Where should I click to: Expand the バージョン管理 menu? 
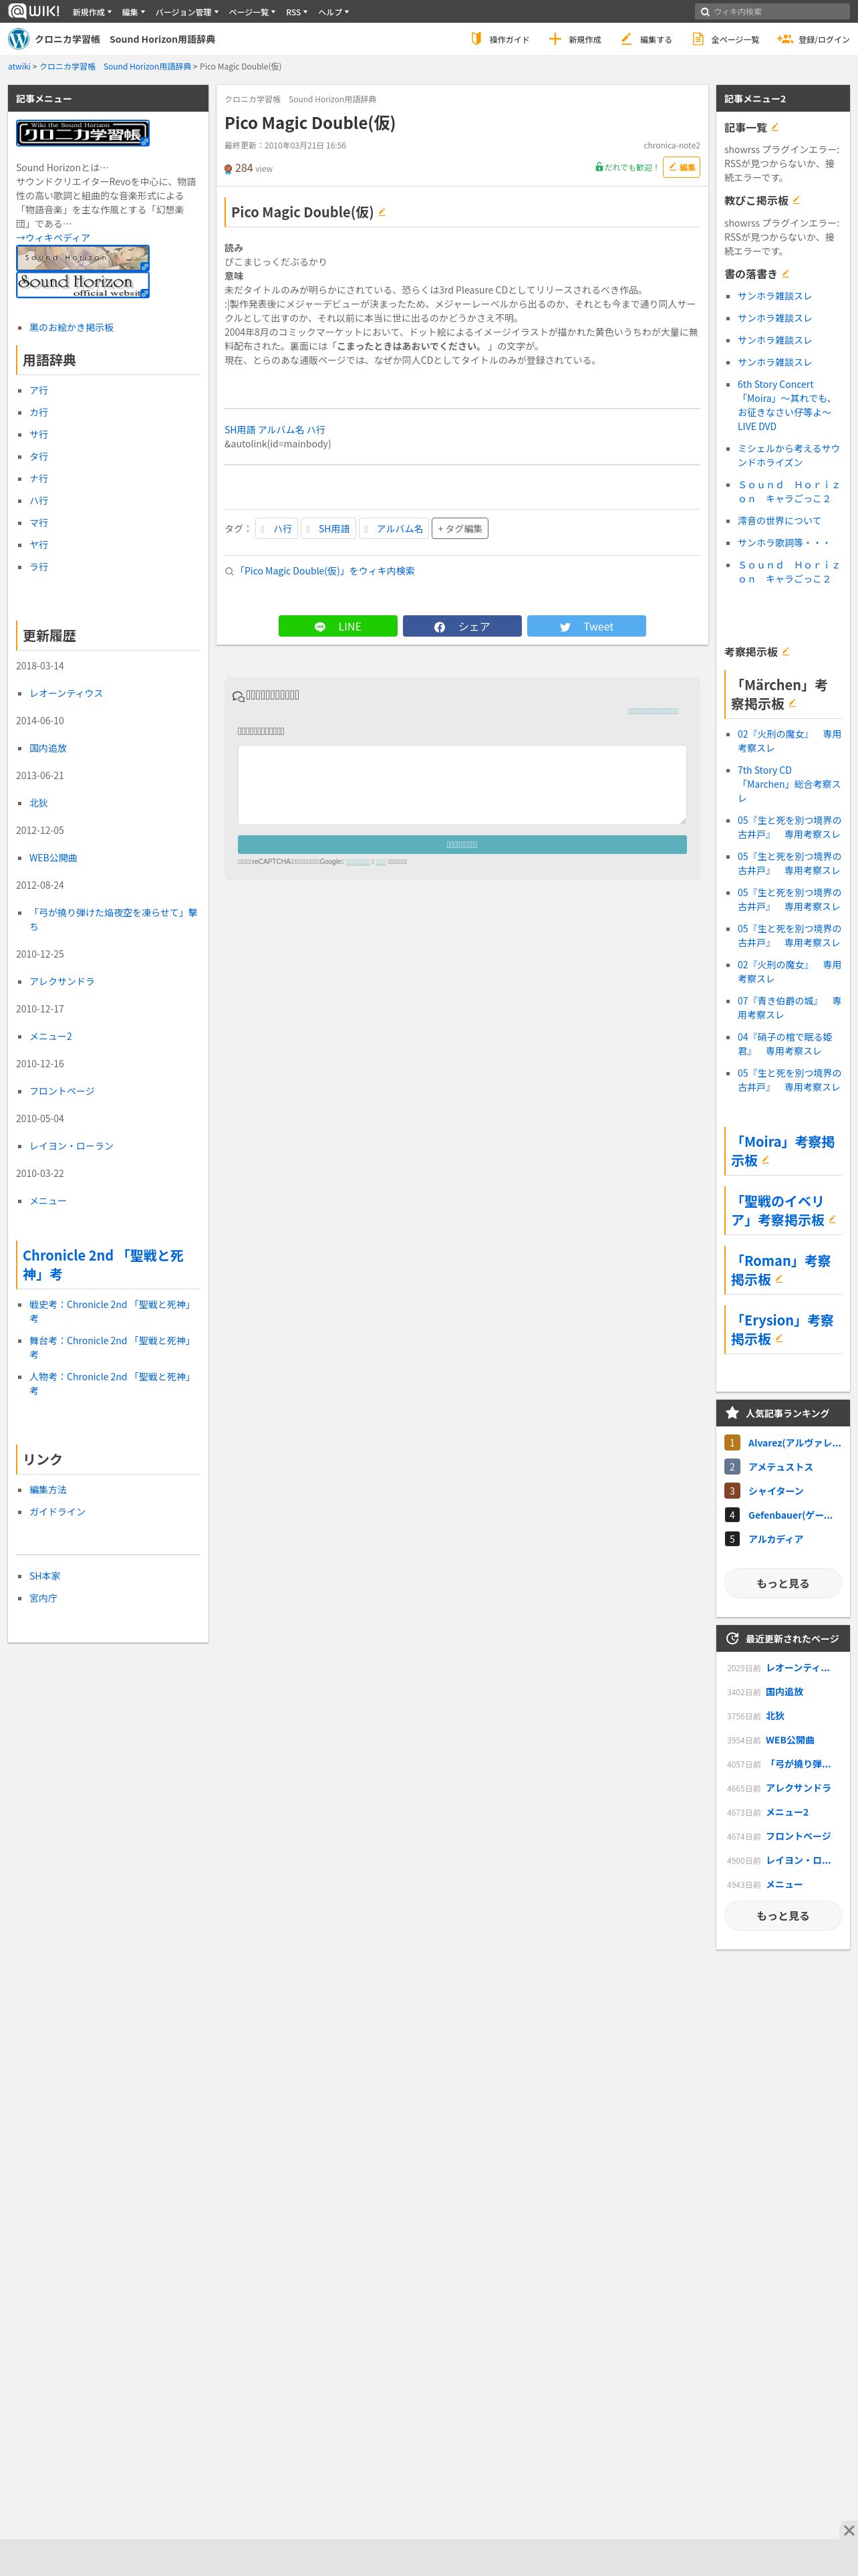pos(187,12)
